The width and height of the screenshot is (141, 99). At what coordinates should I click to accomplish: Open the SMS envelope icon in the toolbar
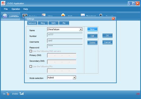[63, 15]
